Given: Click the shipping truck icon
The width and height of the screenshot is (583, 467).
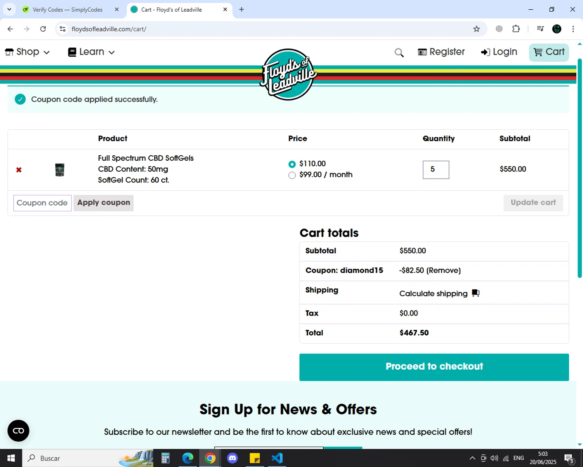Looking at the screenshot, I should click(476, 293).
